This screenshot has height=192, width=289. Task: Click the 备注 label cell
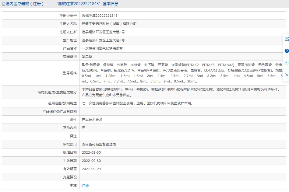(41, 136)
